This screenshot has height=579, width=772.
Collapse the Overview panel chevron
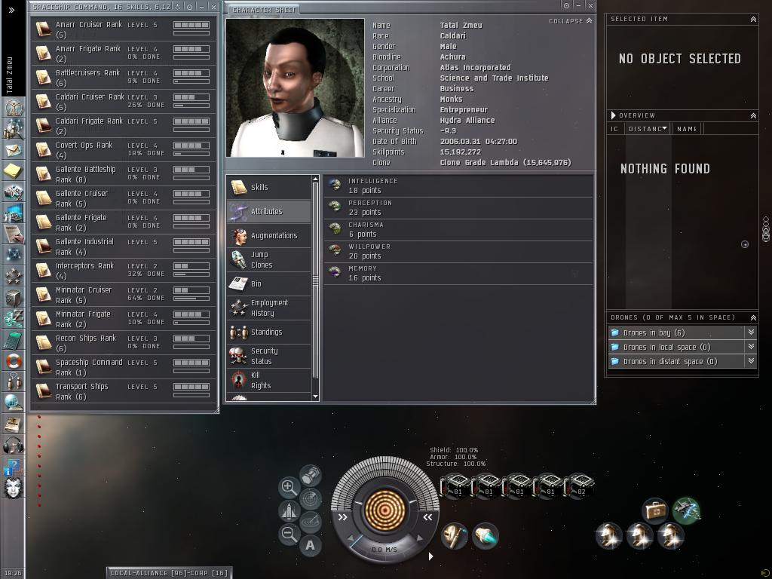(753, 115)
